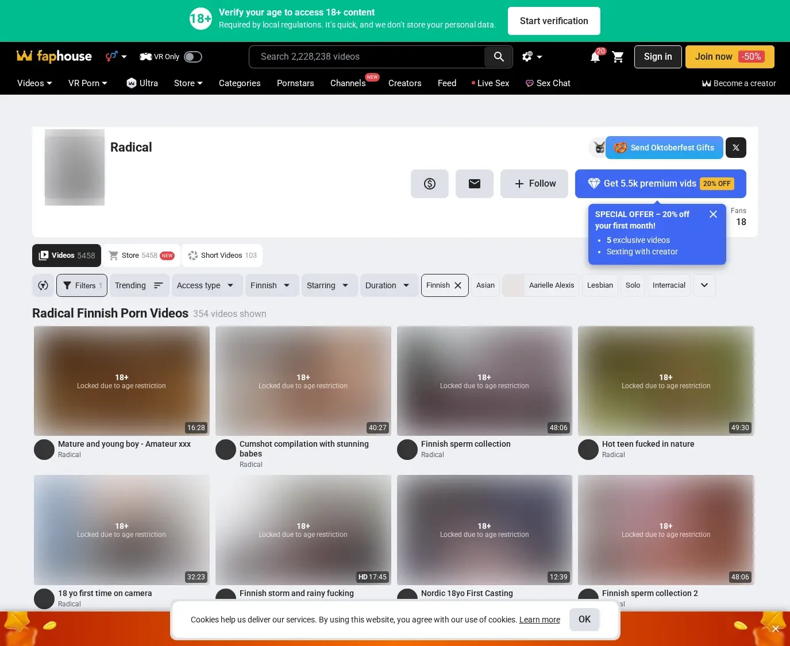Viewport: 790px width, 646px height.
Task: Close the Special Offer popup
Action: click(713, 214)
